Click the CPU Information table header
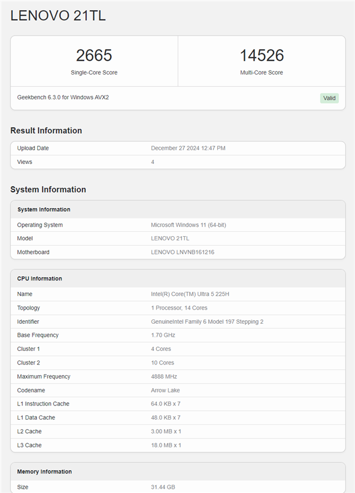Screen dimensions: 355x493 40,278
